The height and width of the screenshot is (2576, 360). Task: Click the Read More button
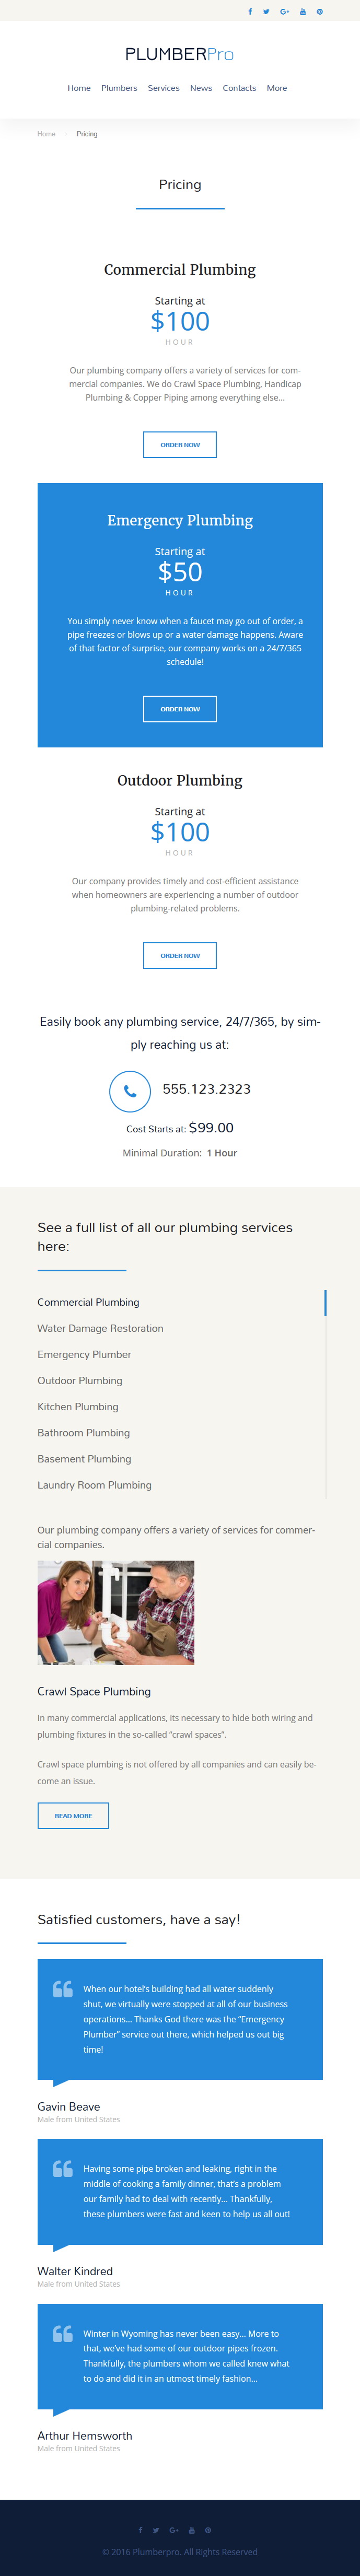73,1815
